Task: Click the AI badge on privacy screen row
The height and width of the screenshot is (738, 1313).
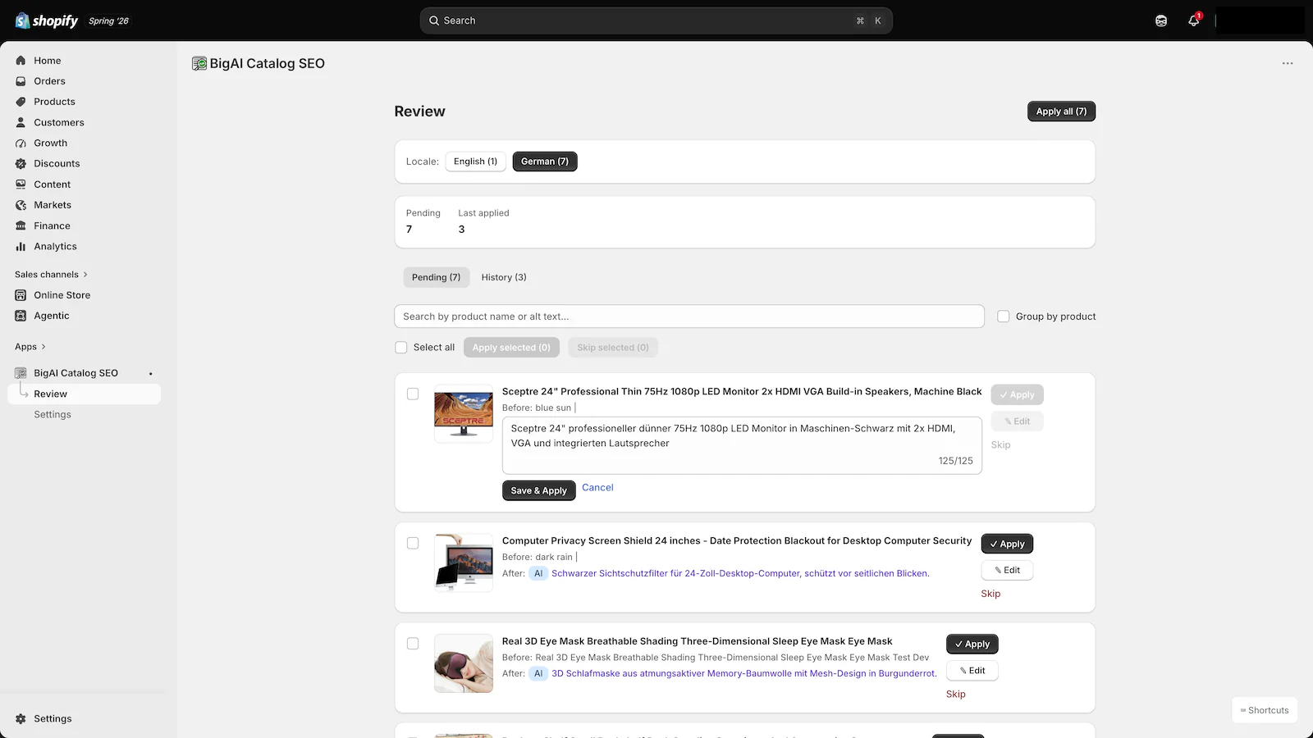Action: [538, 573]
